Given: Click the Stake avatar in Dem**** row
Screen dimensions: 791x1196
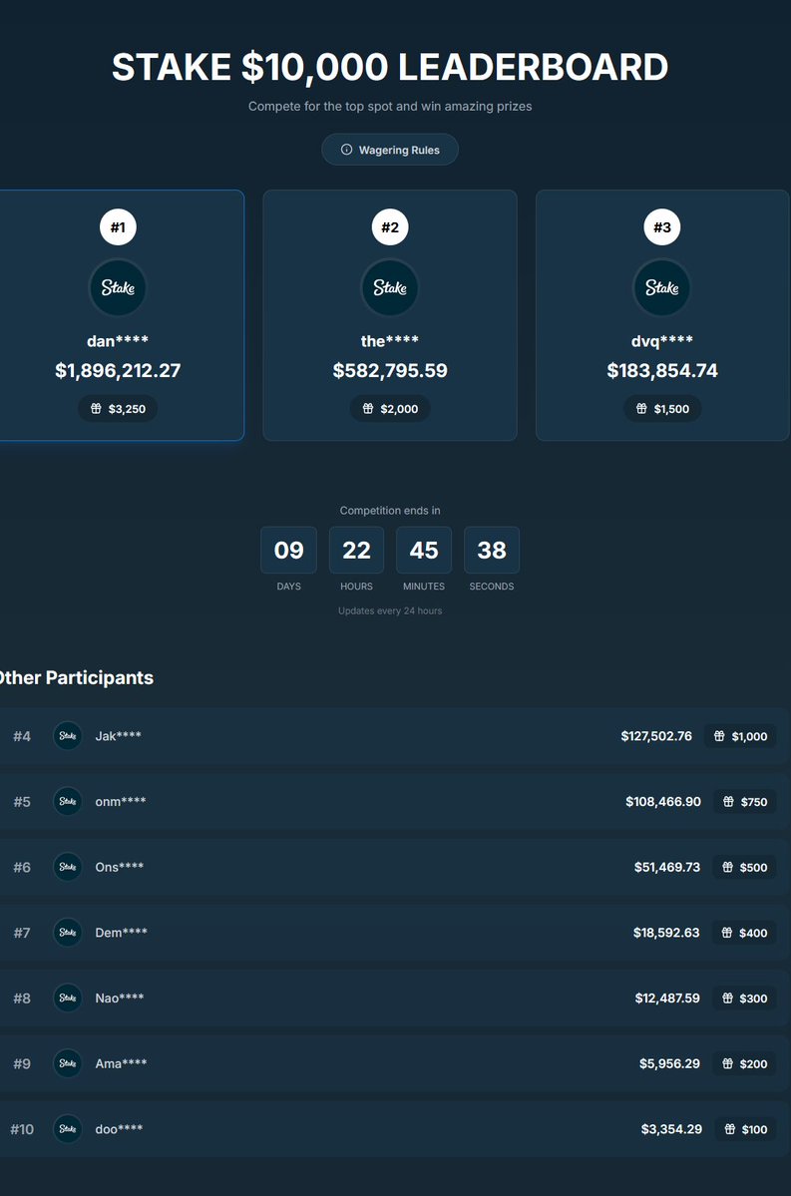Looking at the screenshot, I should 67,932.
